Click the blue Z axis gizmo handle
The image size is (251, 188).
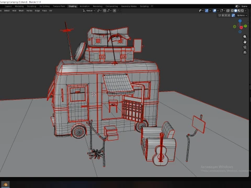click(240, 21)
